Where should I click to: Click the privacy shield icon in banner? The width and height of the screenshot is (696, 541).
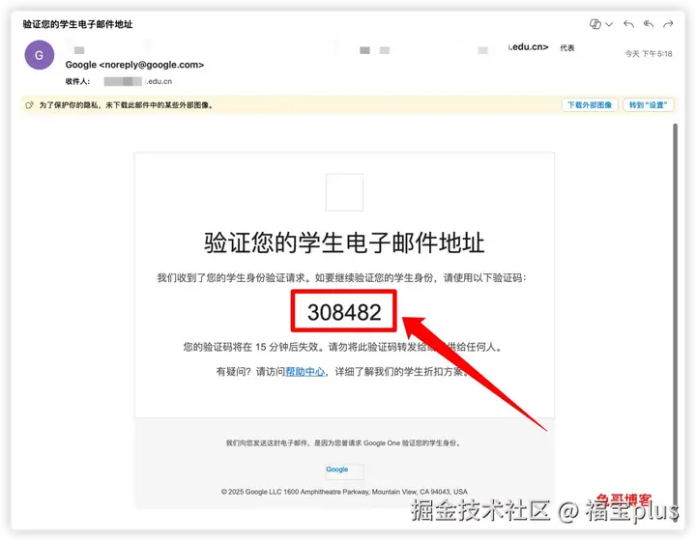(x=29, y=105)
